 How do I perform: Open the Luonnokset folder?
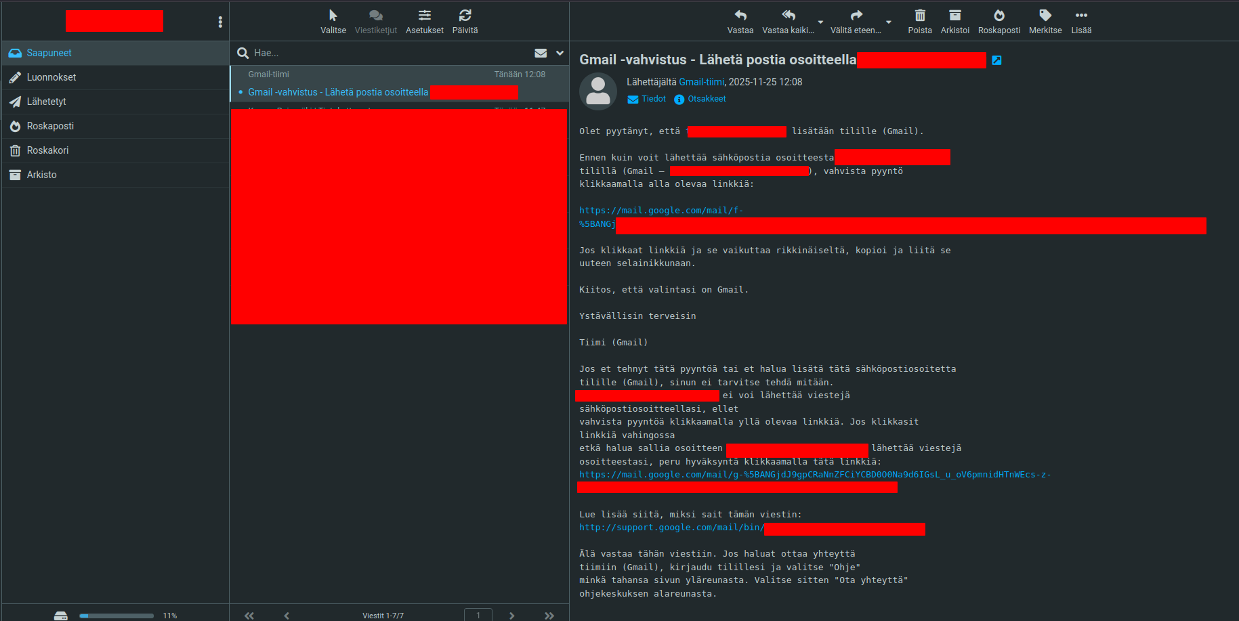51,77
